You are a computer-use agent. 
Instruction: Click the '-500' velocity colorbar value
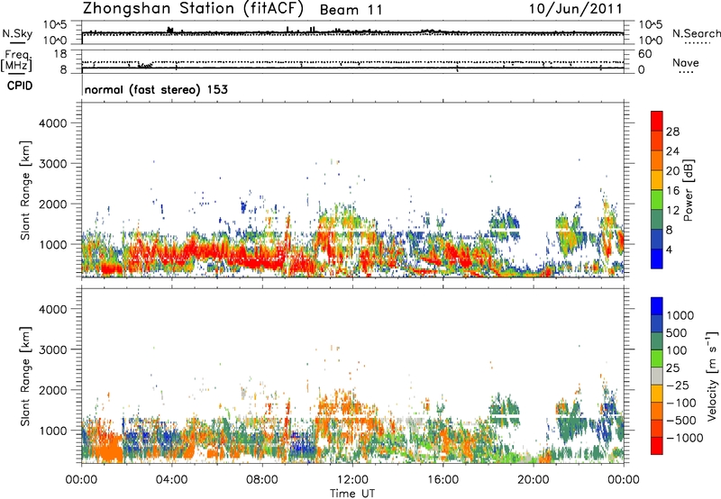[681, 420]
